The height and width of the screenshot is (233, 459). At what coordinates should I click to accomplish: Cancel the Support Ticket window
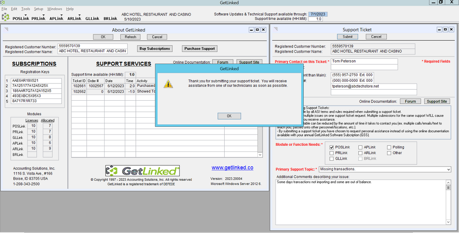click(x=376, y=36)
